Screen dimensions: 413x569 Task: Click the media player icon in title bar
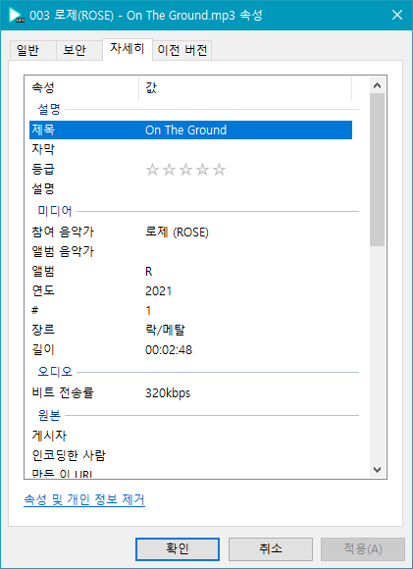pyautogui.click(x=17, y=16)
